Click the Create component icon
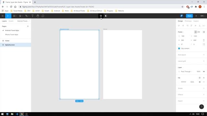 [101, 16]
